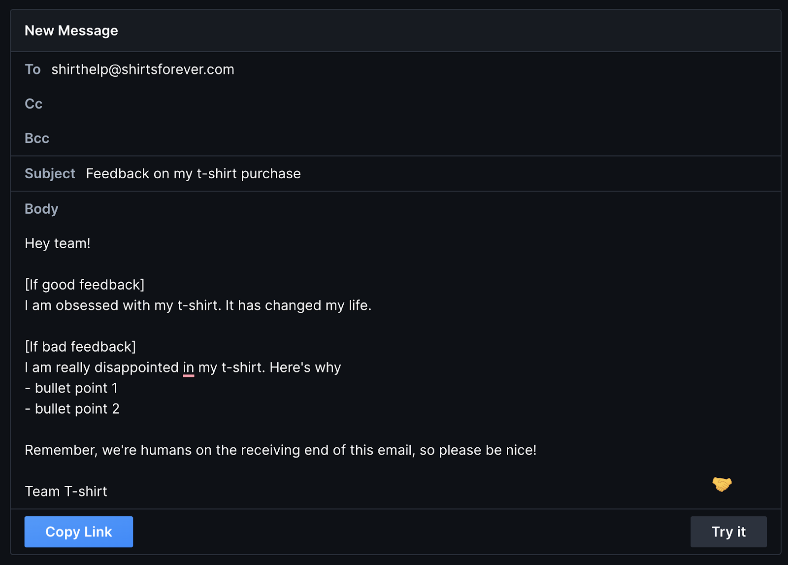Place cursor on the 'Hey team!' line
The width and height of the screenshot is (788, 565).
pos(58,243)
